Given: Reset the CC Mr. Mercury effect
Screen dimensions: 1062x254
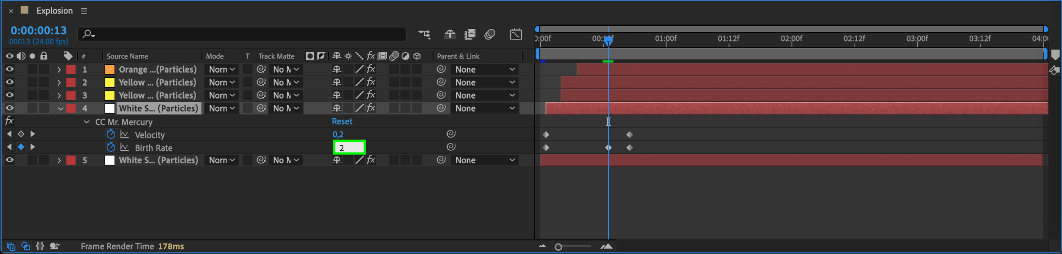Looking at the screenshot, I should tap(342, 121).
